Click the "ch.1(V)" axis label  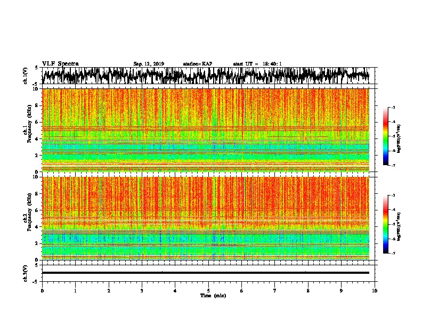point(26,76)
